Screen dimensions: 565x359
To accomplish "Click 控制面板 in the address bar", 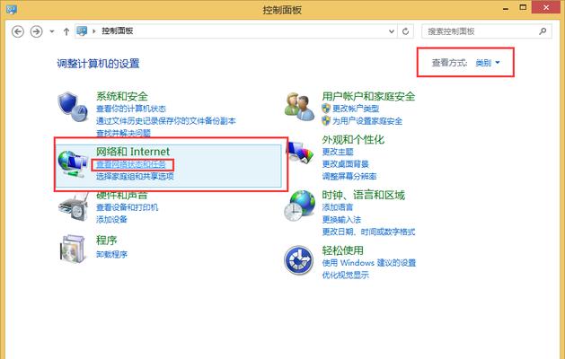I will click(117, 31).
